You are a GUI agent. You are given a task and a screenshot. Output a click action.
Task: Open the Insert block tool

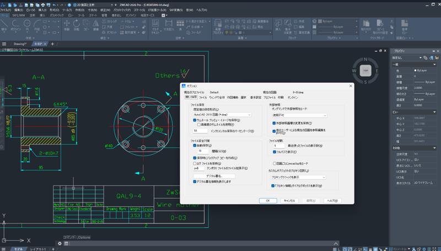[278, 24]
